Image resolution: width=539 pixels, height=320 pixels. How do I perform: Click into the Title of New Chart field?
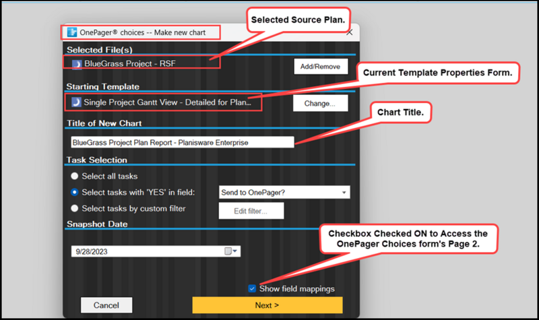pyautogui.click(x=183, y=142)
